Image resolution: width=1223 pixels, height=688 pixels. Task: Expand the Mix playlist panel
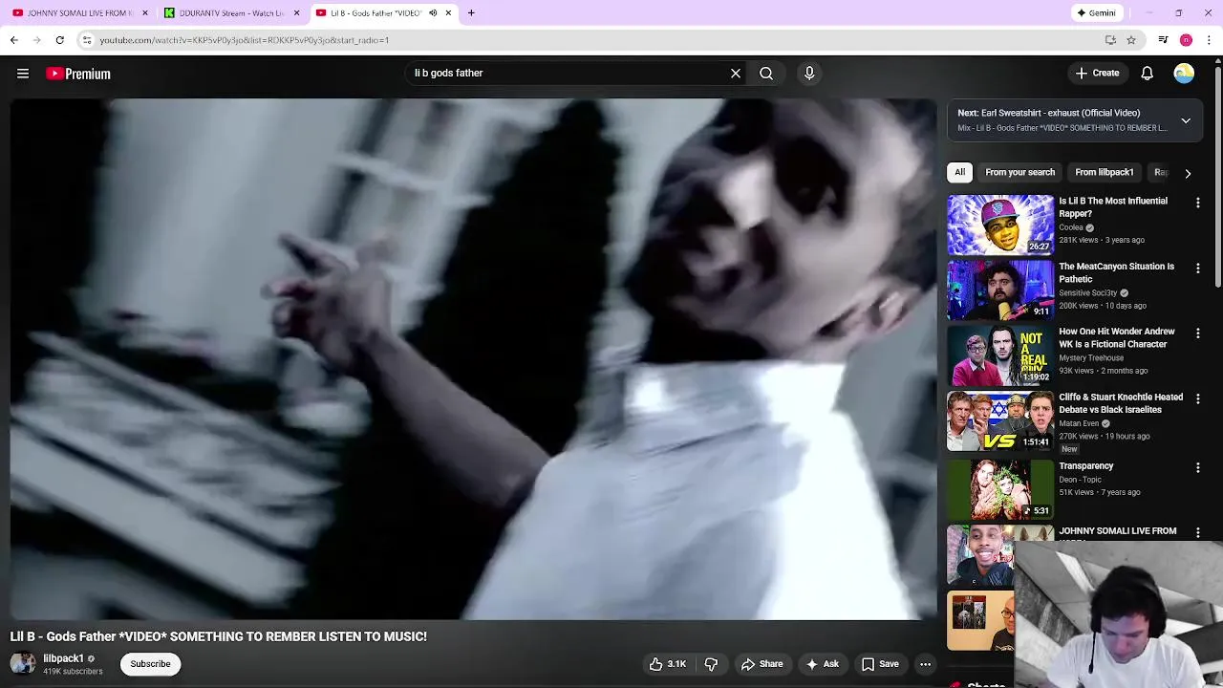[x=1186, y=120]
